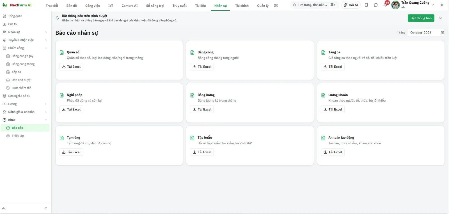Collapse the Khác sidebar section
Screen dimensions: 449x214
[26, 120]
